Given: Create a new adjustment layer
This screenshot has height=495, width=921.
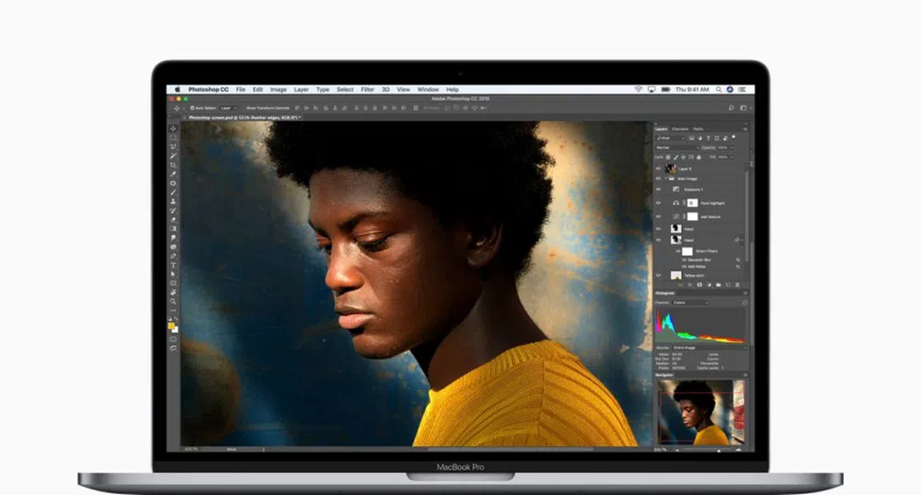Looking at the screenshot, I should pyautogui.click(x=709, y=285).
